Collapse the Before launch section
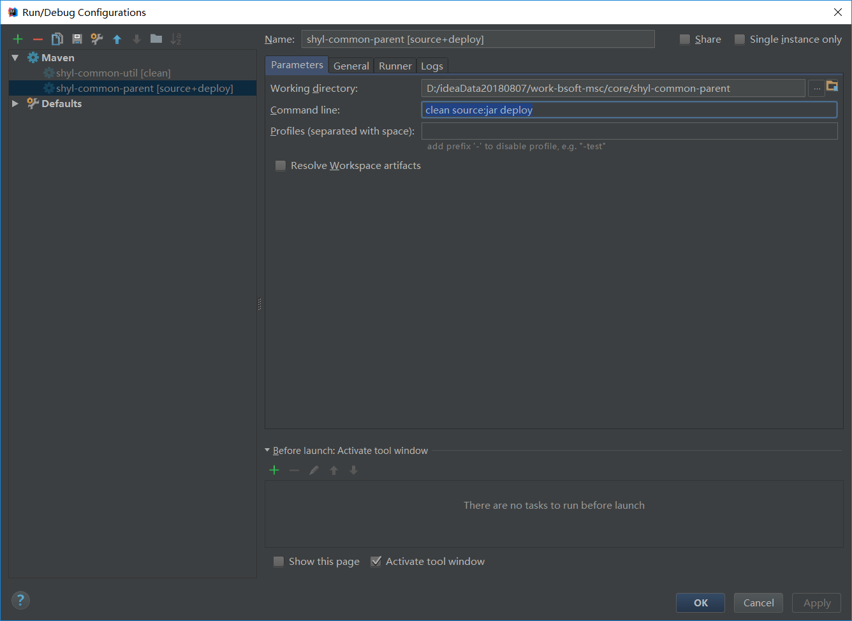The height and width of the screenshot is (621, 852). pyautogui.click(x=267, y=450)
